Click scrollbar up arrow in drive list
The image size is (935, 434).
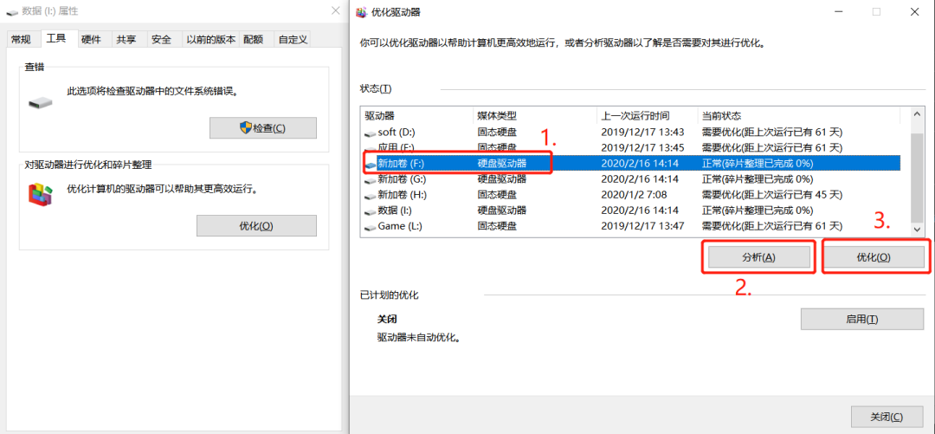(x=917, y=113)
